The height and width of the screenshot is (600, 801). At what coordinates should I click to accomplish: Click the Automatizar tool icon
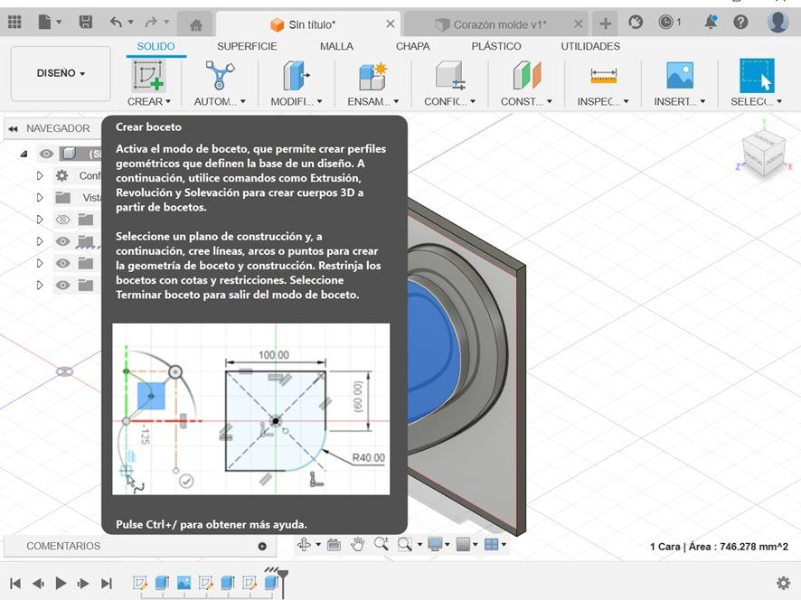(x=220, y=75)
